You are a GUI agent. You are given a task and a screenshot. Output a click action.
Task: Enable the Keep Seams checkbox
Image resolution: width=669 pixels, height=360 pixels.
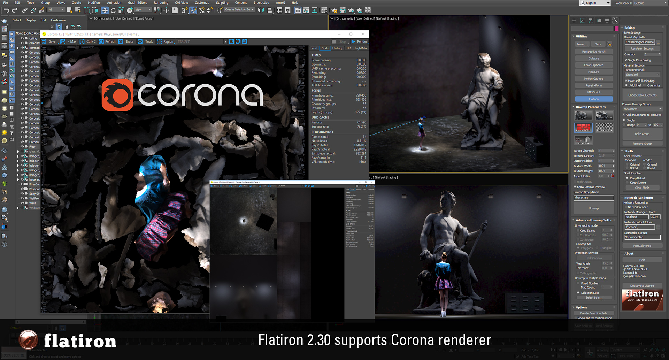[x=578, y=230]
